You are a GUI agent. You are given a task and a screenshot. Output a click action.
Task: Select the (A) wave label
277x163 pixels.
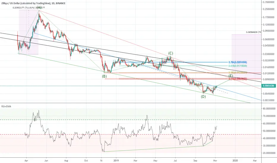point(39,7)
